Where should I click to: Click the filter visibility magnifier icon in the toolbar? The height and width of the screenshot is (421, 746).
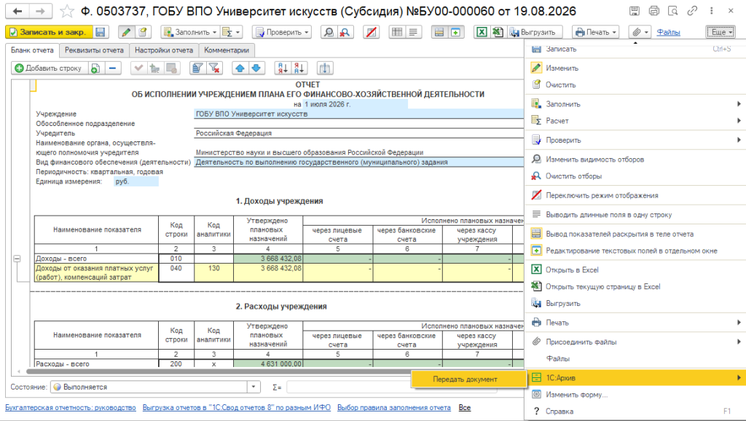(329, 32)
